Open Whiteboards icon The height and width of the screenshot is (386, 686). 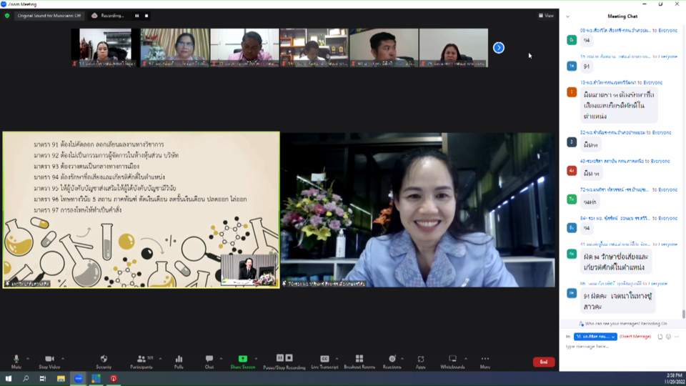pos(452,359)
